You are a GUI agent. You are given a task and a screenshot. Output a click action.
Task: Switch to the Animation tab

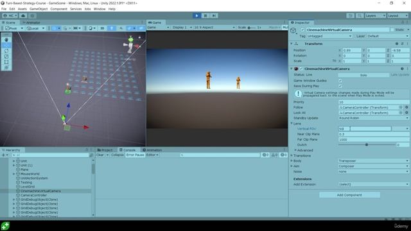click(x=152, y=150)
